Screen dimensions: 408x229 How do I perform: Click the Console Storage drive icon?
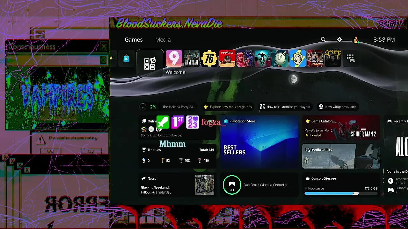pyautogui.click(x=308, y=178)
